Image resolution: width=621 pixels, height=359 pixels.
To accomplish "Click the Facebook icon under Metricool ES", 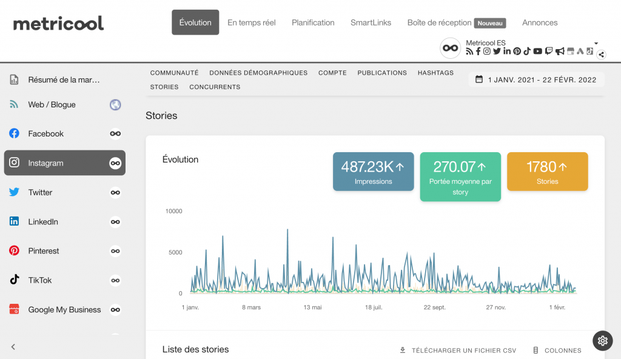I will [478, 52].
